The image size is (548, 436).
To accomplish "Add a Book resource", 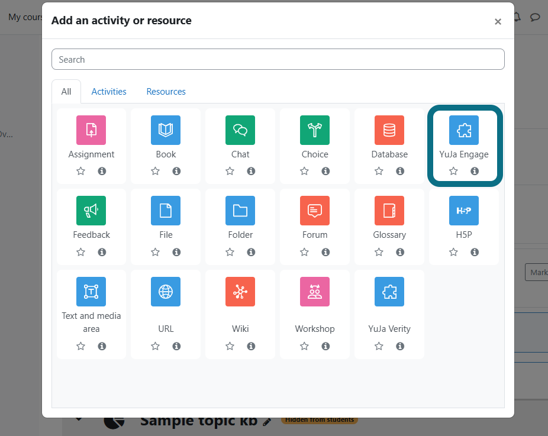I will 166,130.
